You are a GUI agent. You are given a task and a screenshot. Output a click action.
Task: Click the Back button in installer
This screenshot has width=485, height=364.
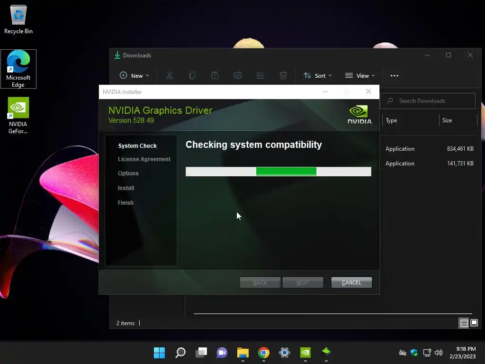coord(260,282)
